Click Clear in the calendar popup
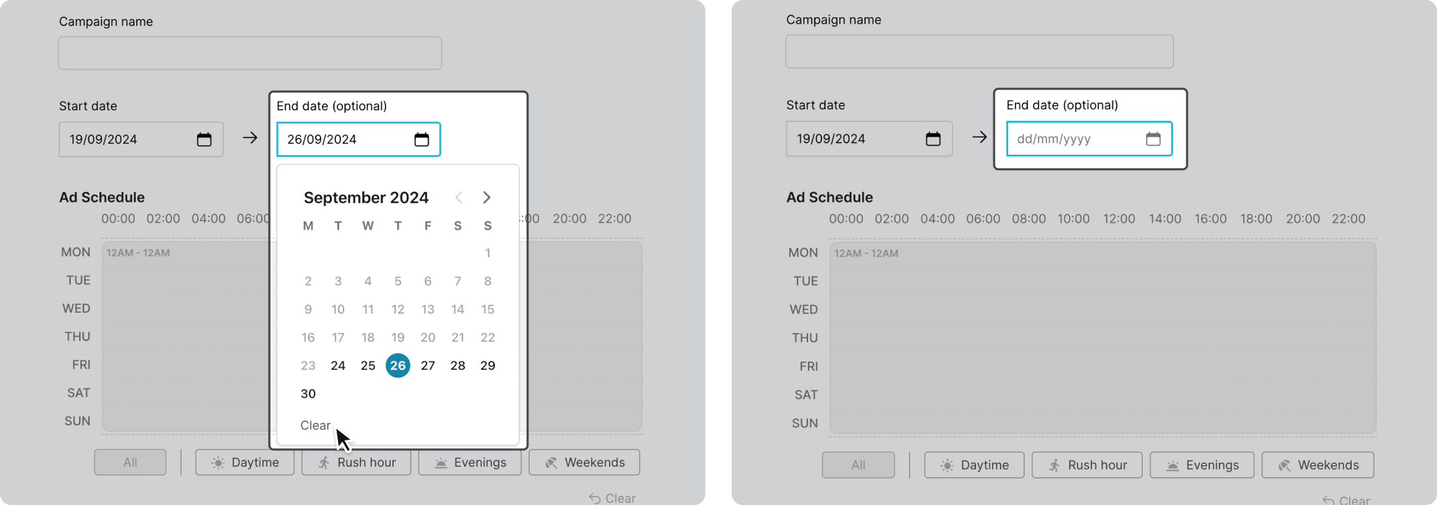The image size is (1437, 505). pyautogui.click(x=315, y=425)
